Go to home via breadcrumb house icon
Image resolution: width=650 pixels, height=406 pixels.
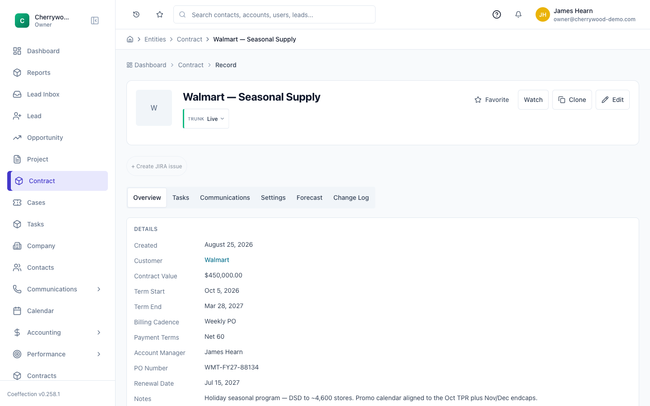130,39
